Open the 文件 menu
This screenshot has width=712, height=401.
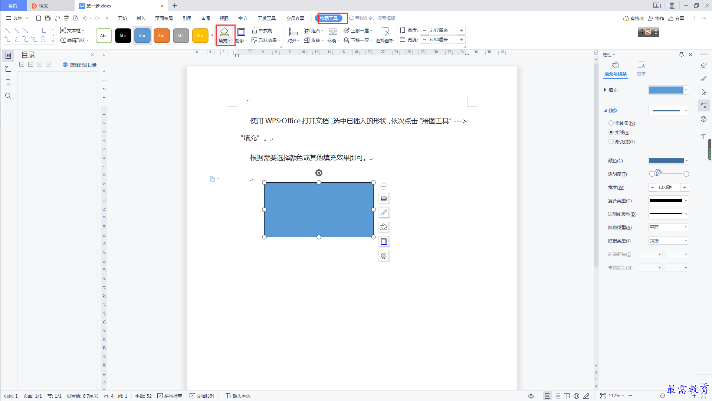click(x=17, y=18)
